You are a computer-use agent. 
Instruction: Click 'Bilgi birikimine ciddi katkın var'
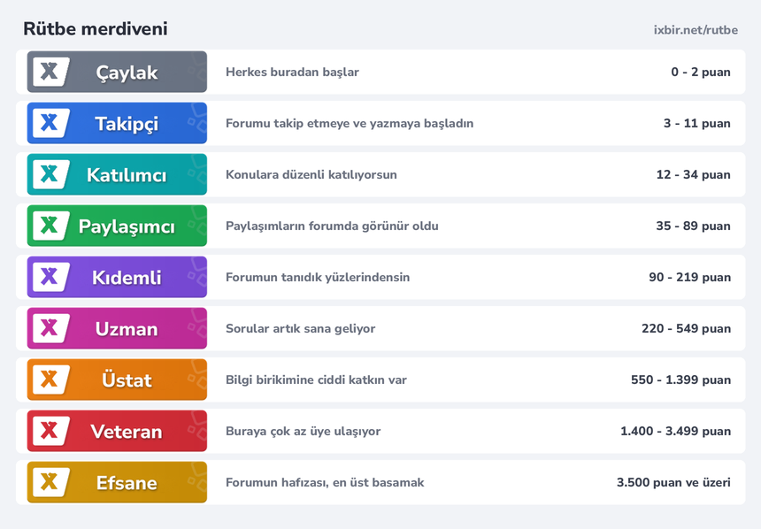point(316,380)
